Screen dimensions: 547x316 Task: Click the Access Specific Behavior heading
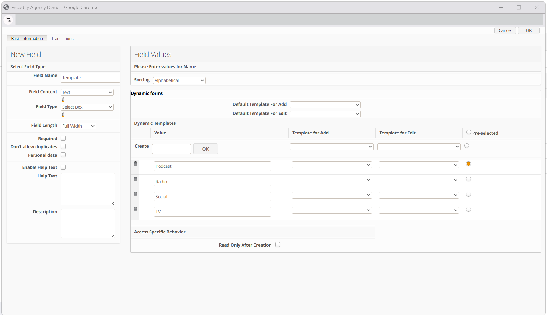tap(160, 232)
